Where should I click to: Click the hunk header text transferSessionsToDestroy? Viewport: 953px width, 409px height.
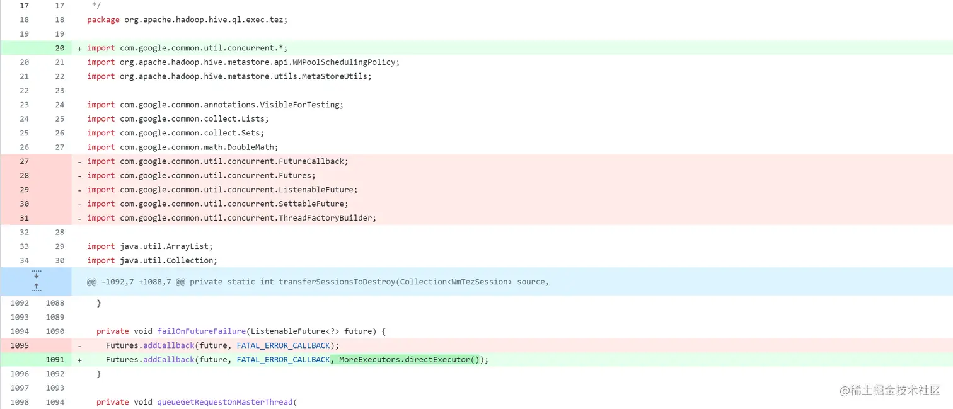point(337,282)
